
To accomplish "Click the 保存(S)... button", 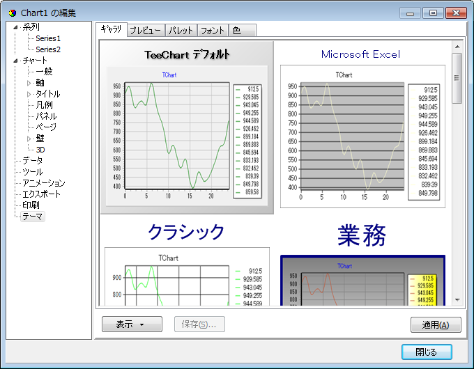I will [x=199, y=324].
